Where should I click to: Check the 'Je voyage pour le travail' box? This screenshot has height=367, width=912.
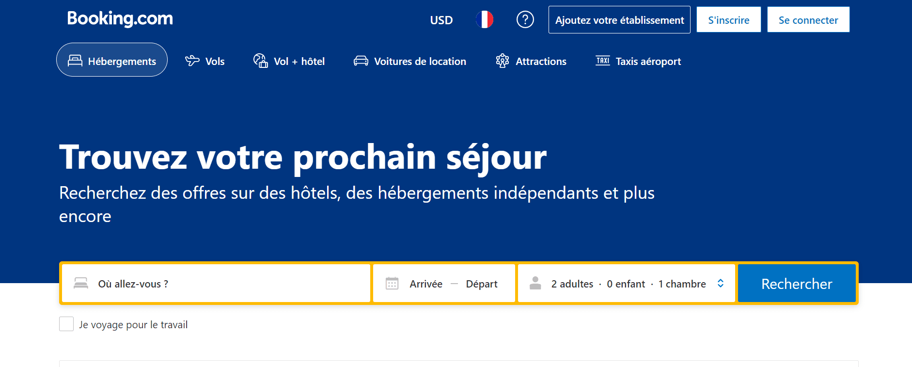pos(66,324)
